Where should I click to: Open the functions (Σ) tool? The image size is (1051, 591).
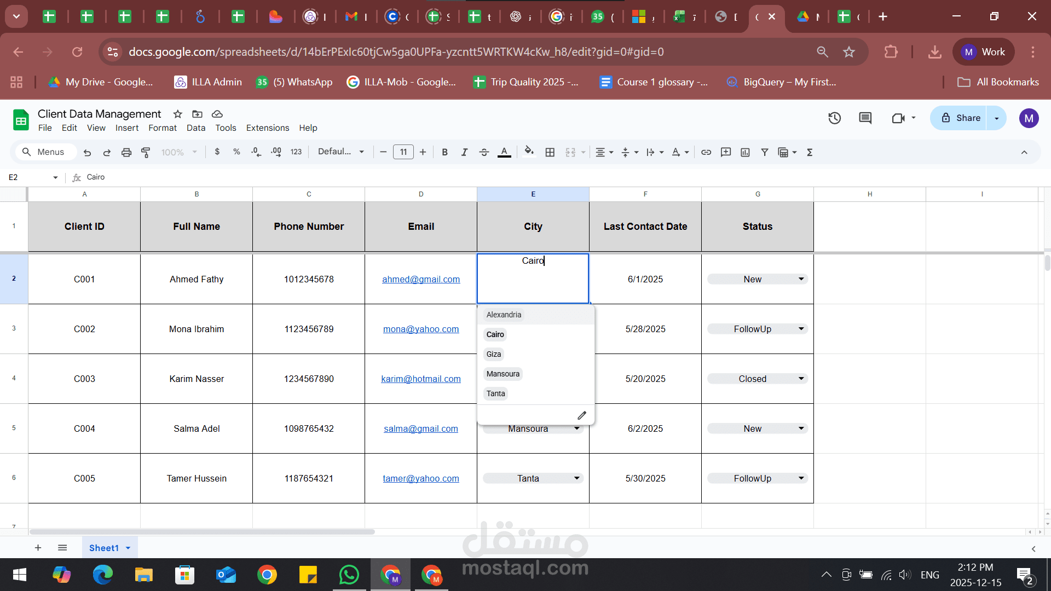tap(810, 152)
